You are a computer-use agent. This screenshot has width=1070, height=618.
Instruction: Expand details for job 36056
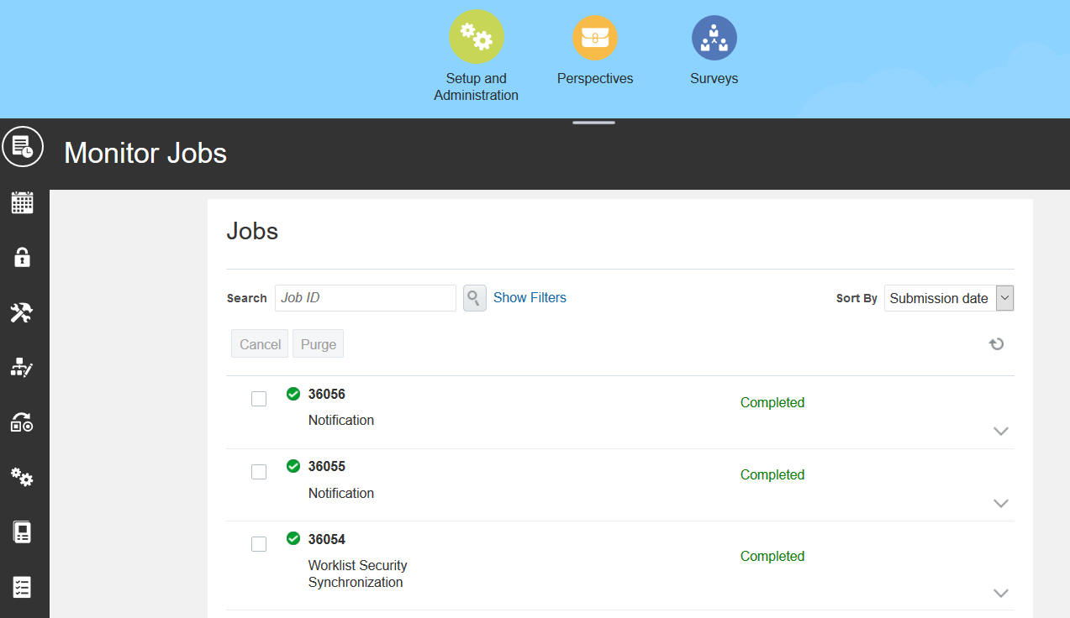[x=1000, y=431]
